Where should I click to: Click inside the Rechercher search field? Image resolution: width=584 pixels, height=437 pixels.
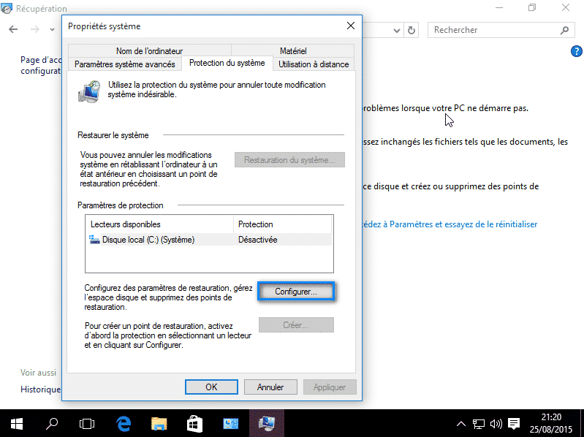(x=493, y=30)
